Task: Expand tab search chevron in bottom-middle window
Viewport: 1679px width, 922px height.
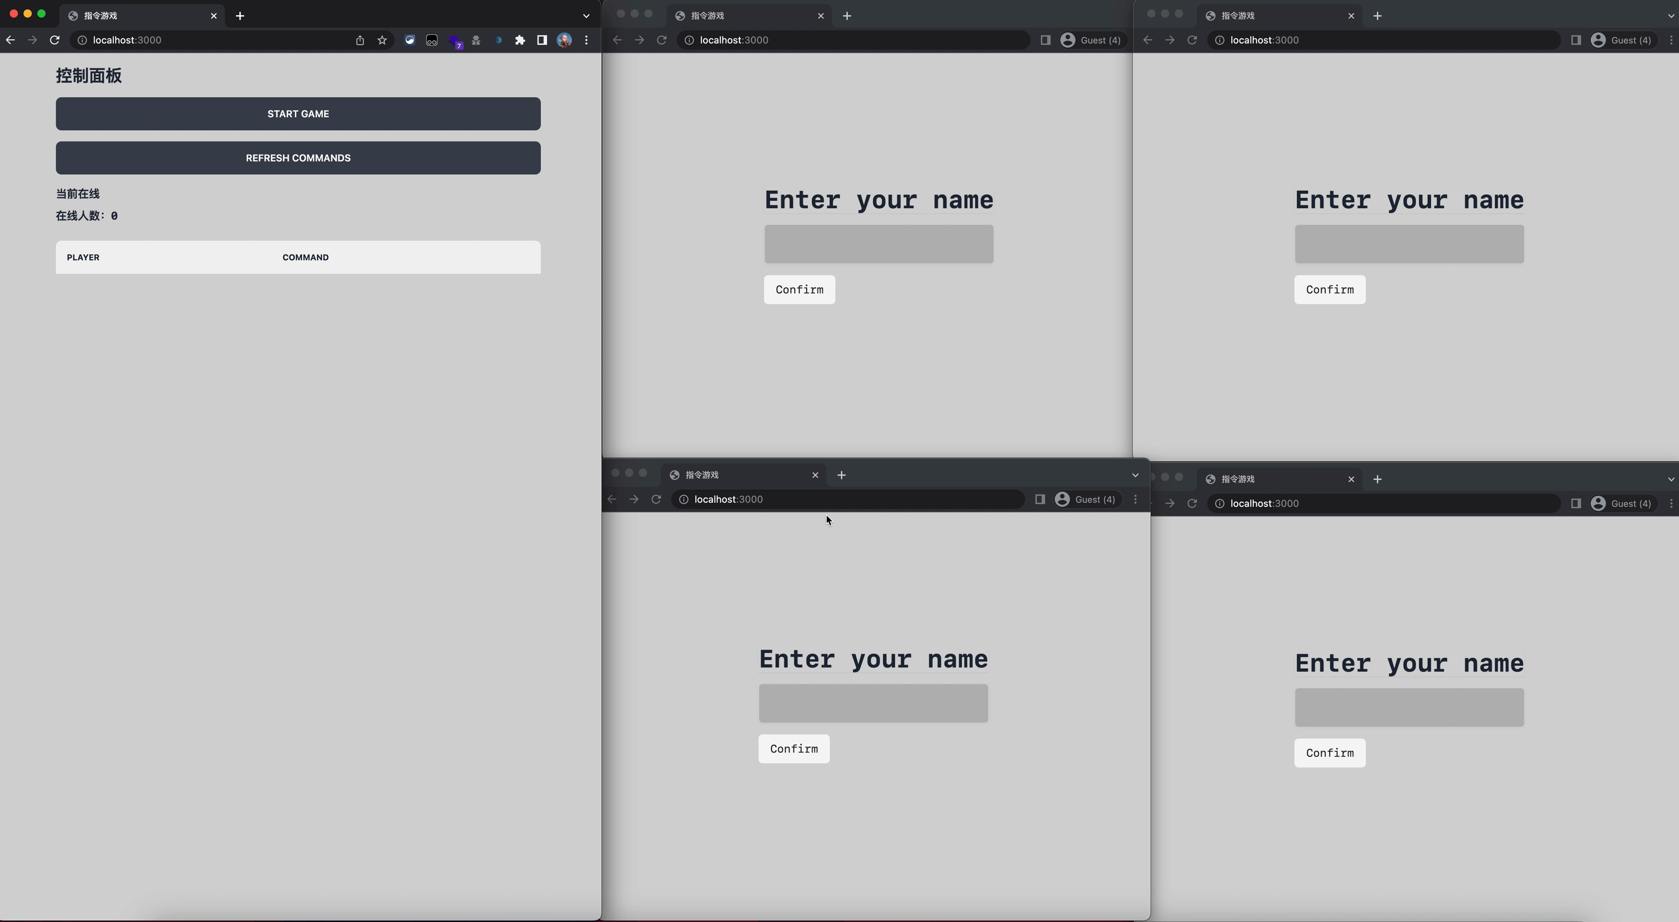Action: pos(1135,475)
